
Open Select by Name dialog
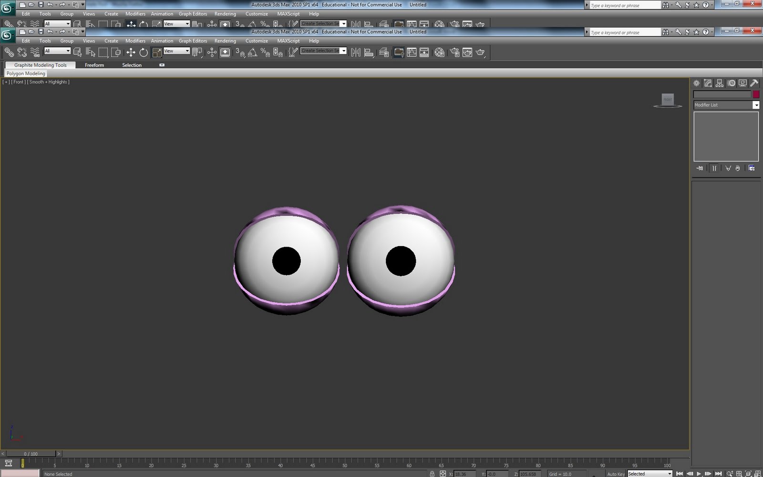(91, 52)
